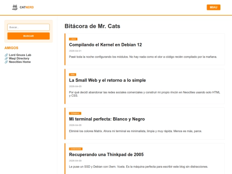Click the AMIGOS sidebar heading
Image resolution: width=232 pixels, height=174 pixels.
click(12, 48)
